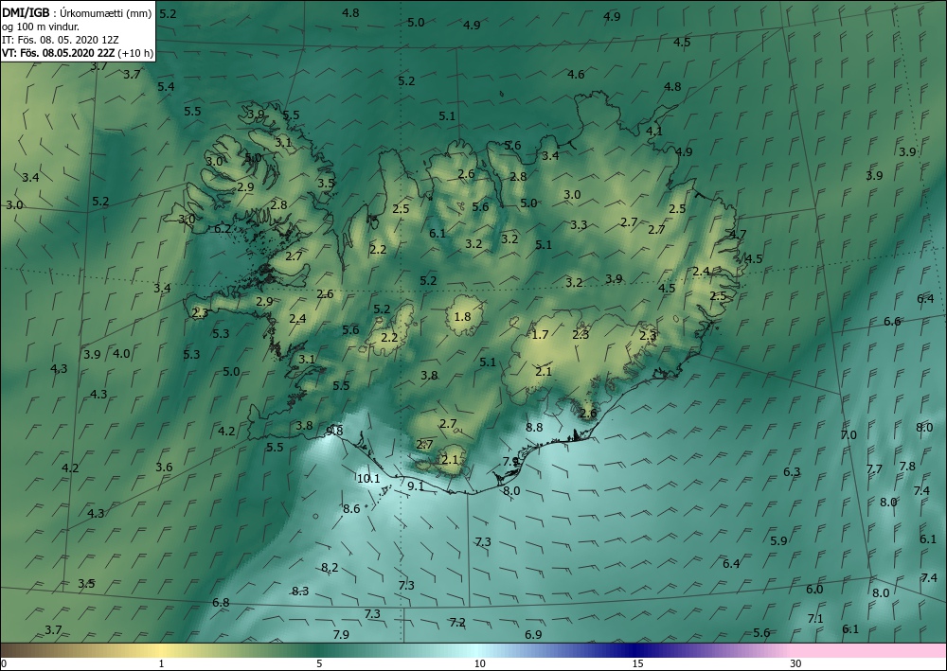Click the valid time line "VT: Fös. 08.05.2020 22Z"
Screen dimensions: 947x671
pyautogui.click(x=58, y=53)
